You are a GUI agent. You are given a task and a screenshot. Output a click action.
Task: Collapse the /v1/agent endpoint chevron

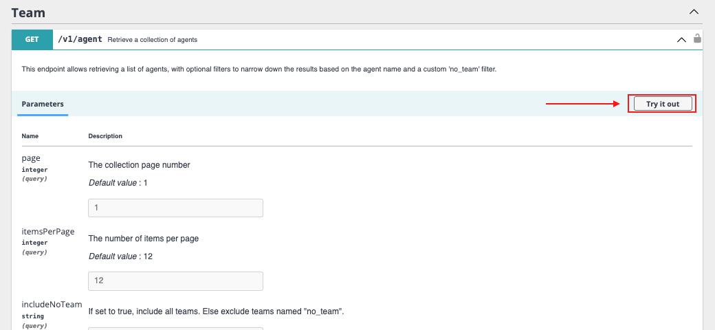pyautogui.click(x=681, y=40)
